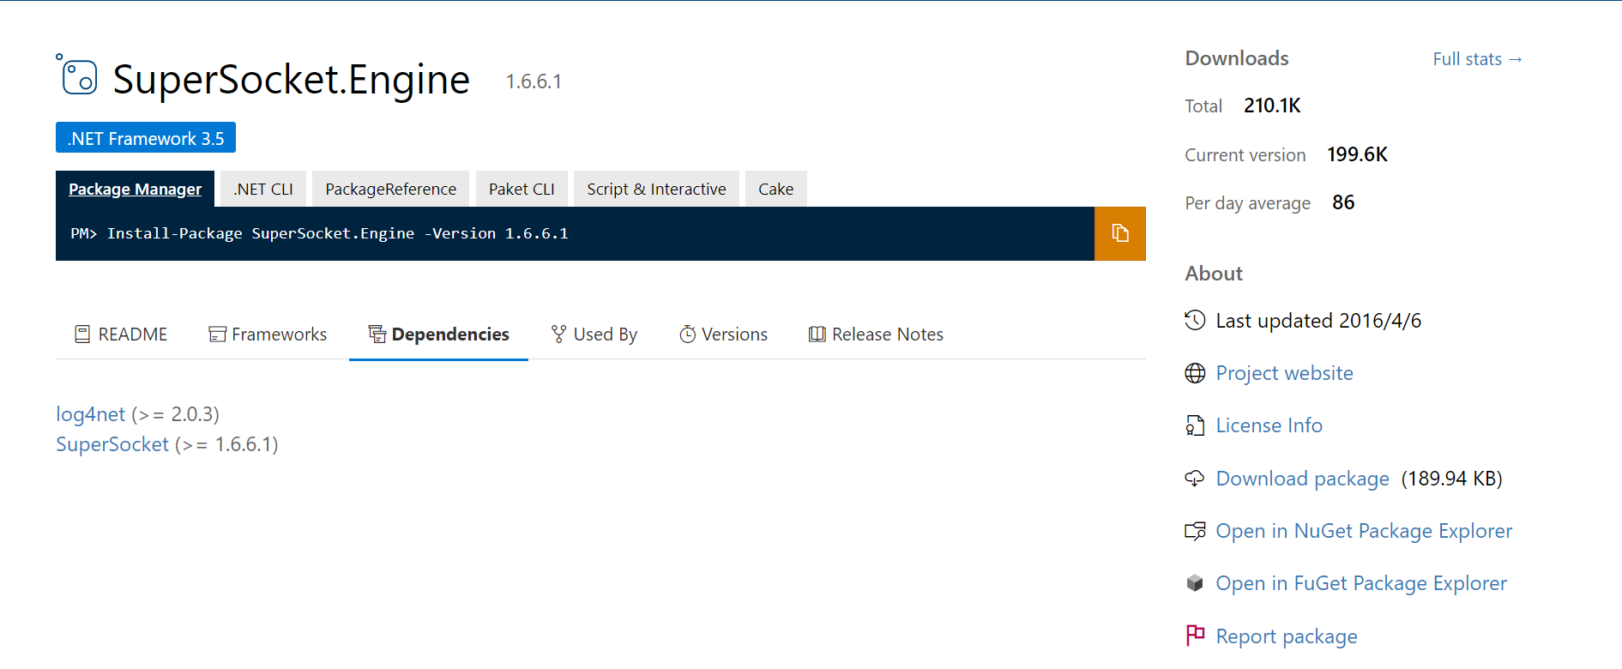Click the current version downloads value 199.6K
The height and width of the screenshot is (669, 1622).
coord(1357,154)
